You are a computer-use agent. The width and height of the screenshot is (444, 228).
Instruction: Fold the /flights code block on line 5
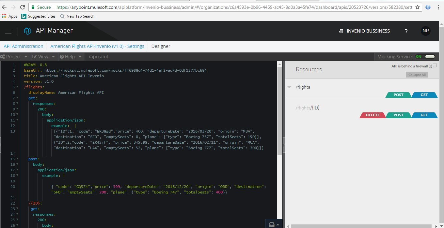coord(17,87)
